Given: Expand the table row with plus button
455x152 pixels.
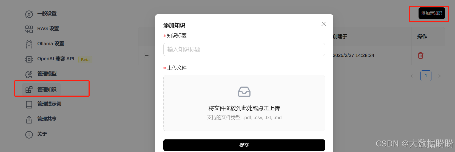Looking at the screenshot, I should tap(147, 56).
